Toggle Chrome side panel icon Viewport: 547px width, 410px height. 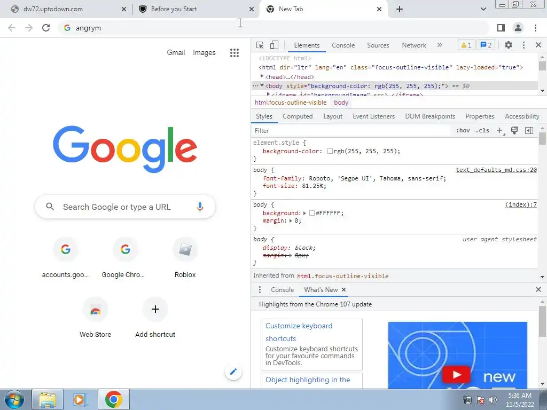pos(501,28)
